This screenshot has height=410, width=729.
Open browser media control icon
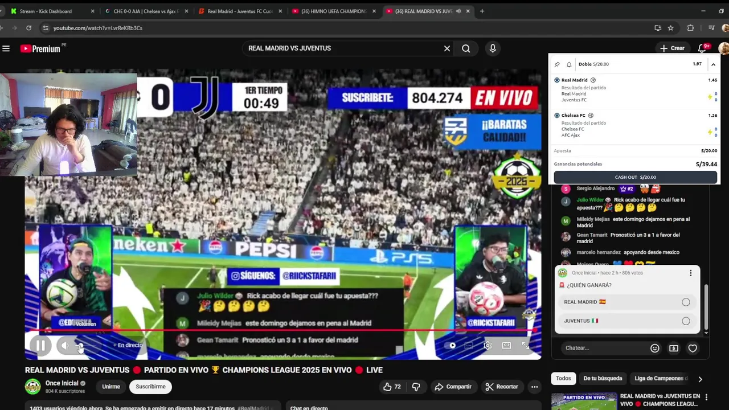711,28
